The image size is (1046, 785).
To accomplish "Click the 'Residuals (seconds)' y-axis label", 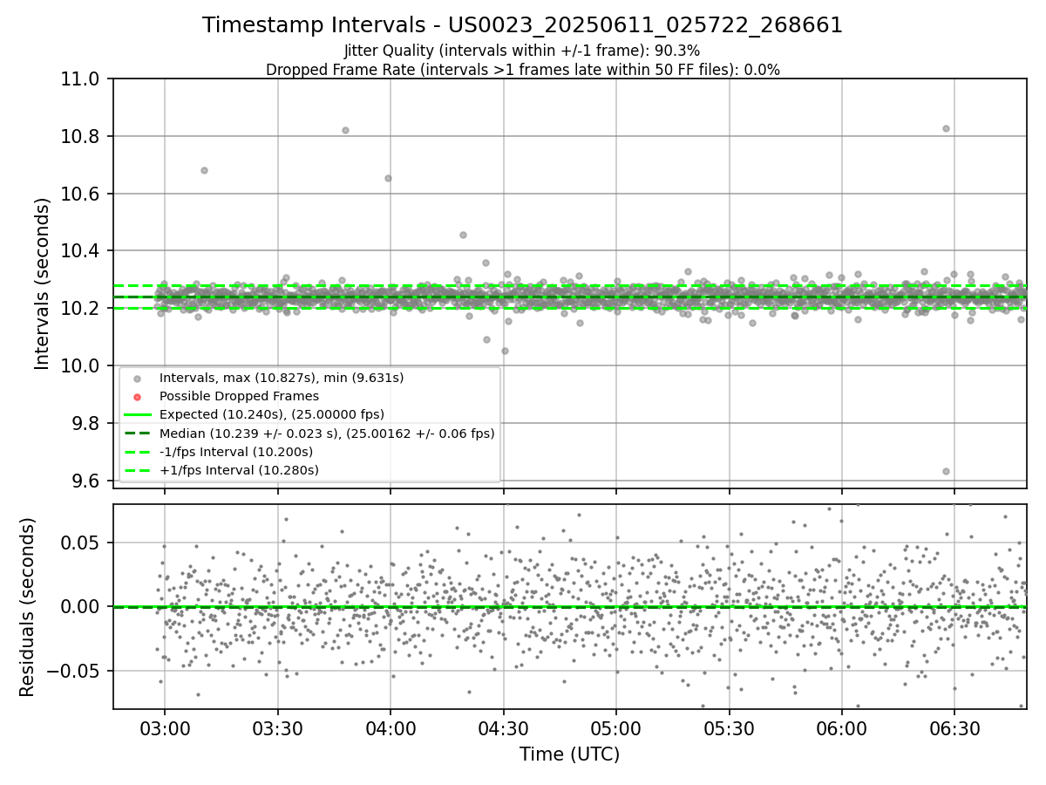I will [27, 607].
